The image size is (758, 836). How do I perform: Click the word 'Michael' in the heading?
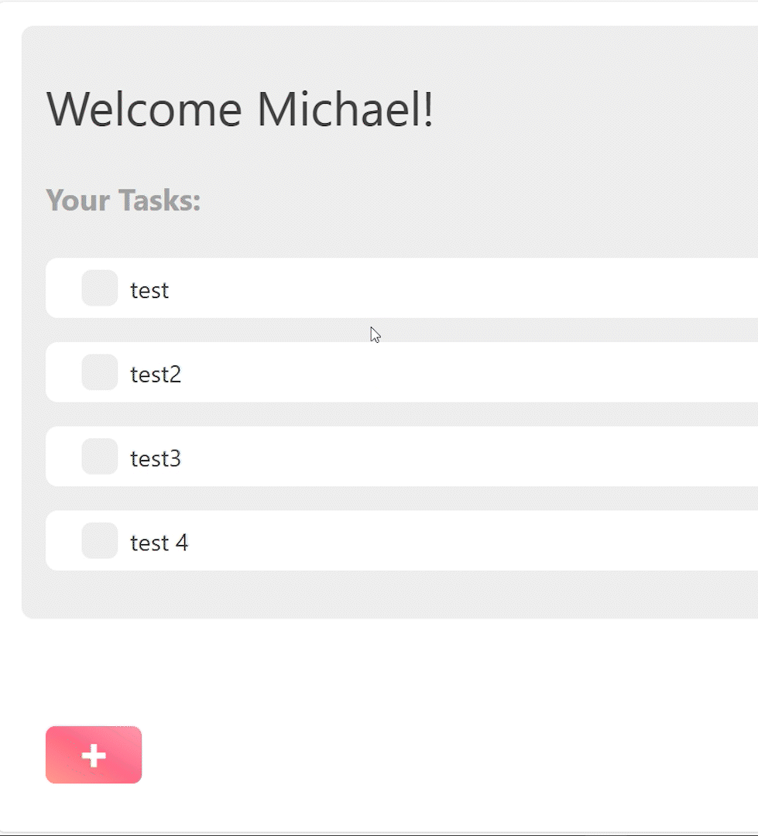[345, 109]
